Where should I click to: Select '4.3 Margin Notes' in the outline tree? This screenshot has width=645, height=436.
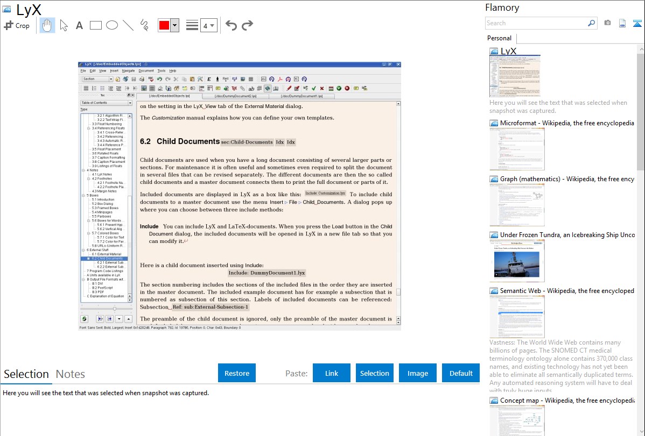tap(104, 191)
